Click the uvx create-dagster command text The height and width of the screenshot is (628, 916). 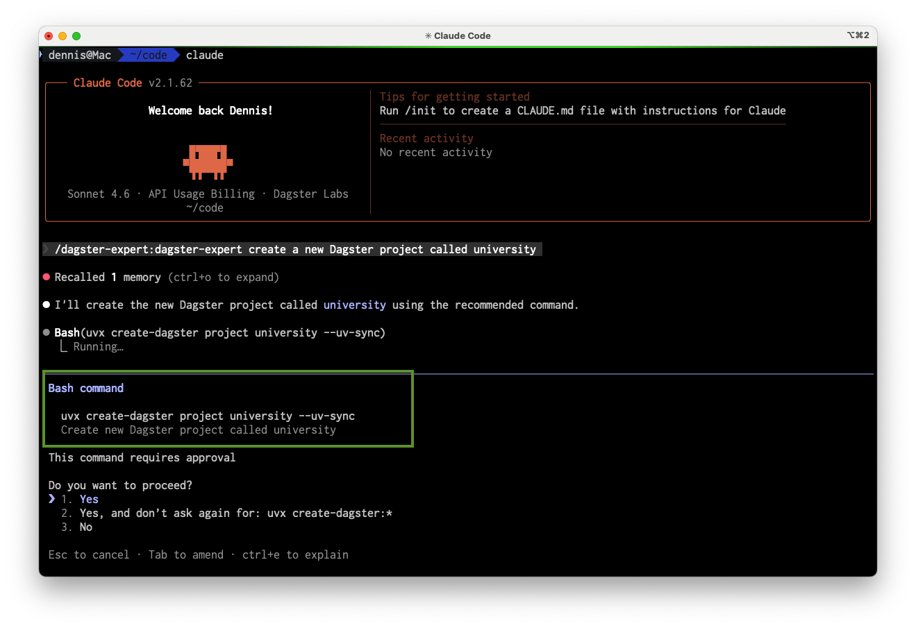(208, 416)
